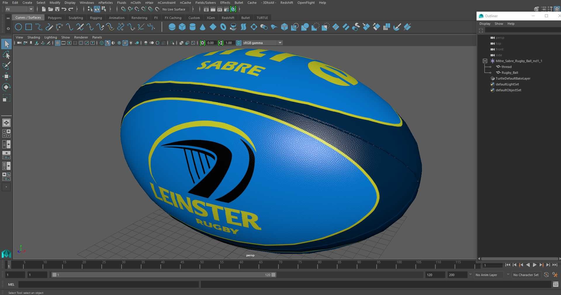Toggle wireframe shading in the viewport toolbar
Viewport: 561px width, 295px height.
(102, 43)
